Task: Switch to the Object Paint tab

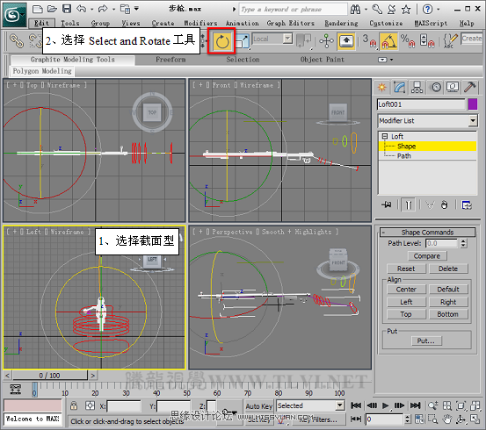Action: pyautogui.click(x=323, y=60)
